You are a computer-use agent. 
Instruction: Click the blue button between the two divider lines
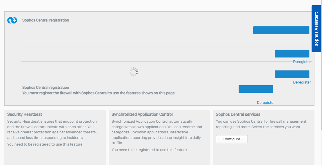(292, 54)
